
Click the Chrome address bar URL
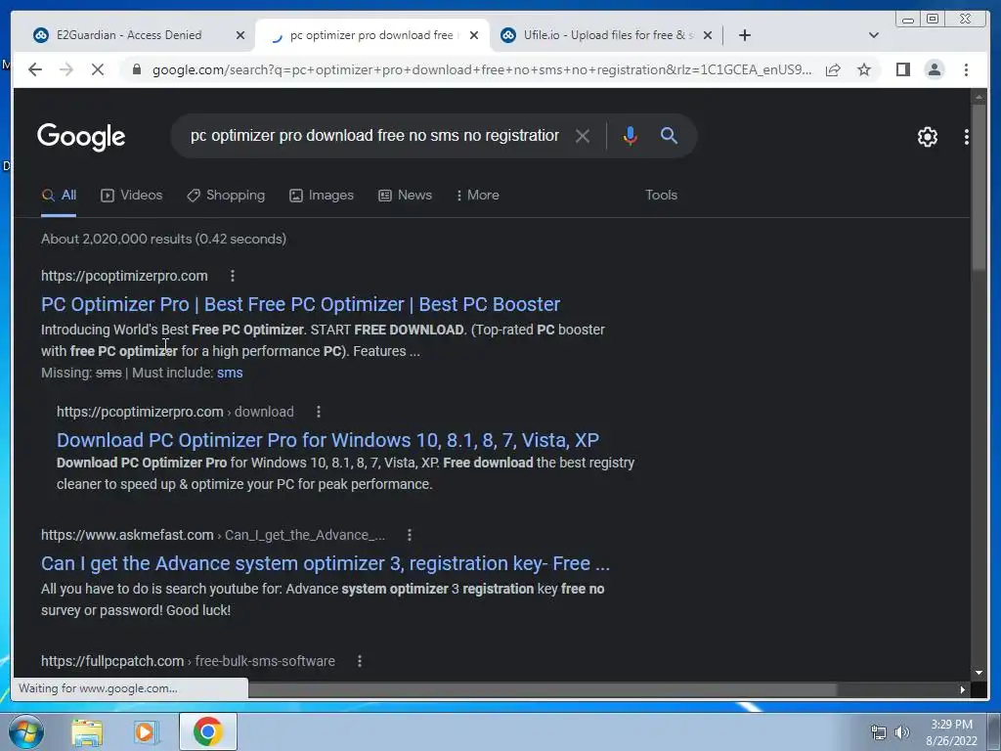click(482, 69)
